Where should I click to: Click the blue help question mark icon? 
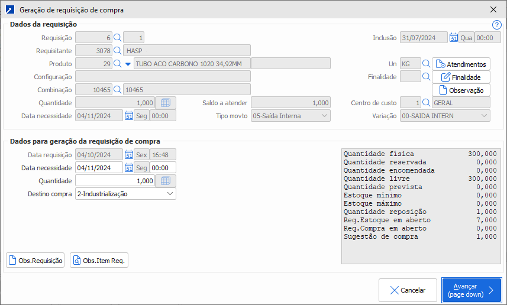coord(496,25)
